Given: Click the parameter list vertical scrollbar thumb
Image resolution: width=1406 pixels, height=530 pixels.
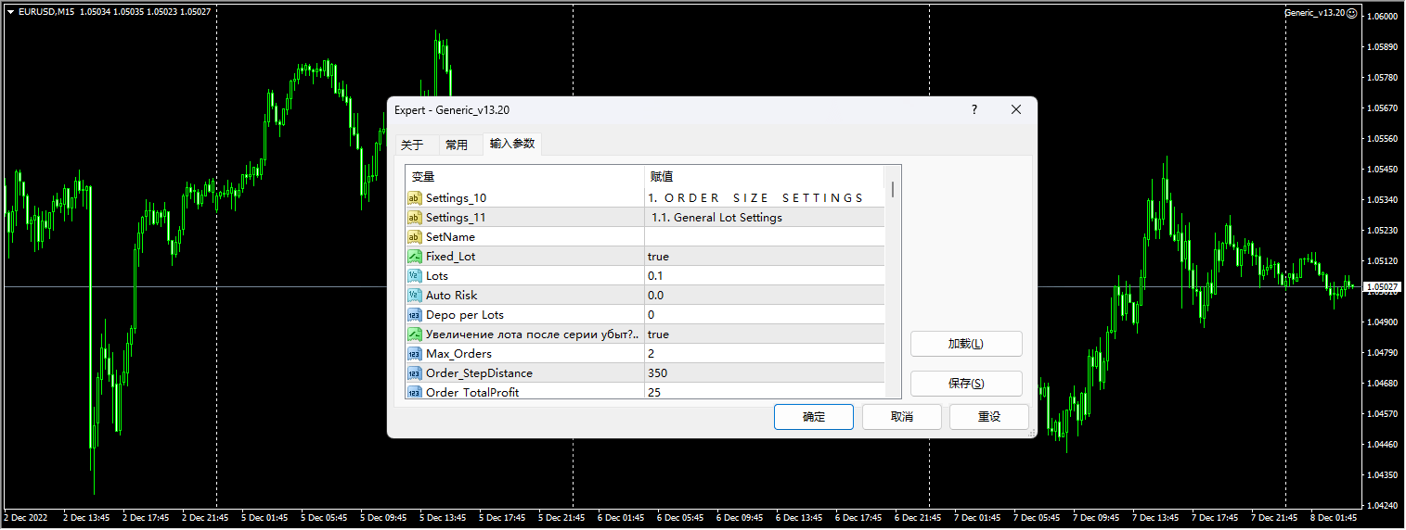Looking at the screenshot, I should click(893, 189).
